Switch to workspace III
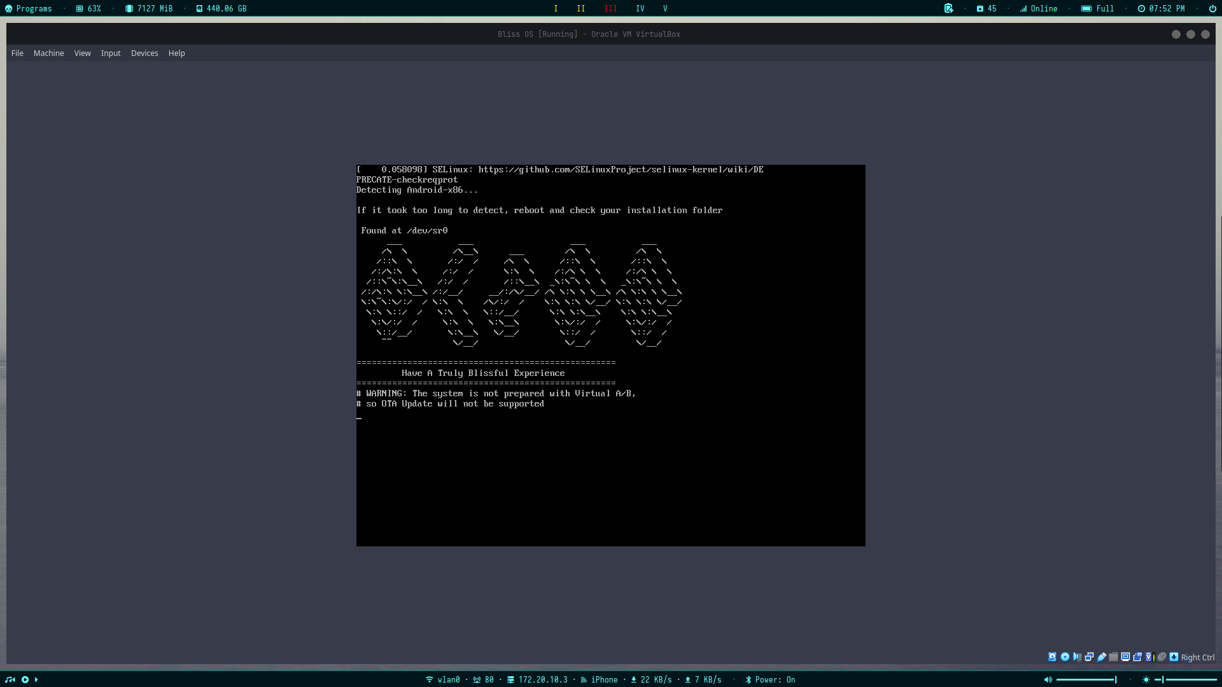The height and width of the screenshot is (687, 1222). pos(610,8)
